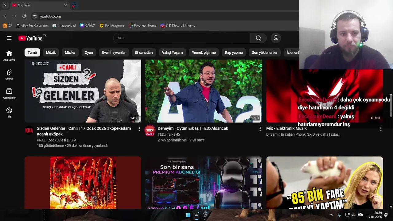This screenshot has width=393, height=221.
Task: View site information icon in address bar
Action: point(35,16)
